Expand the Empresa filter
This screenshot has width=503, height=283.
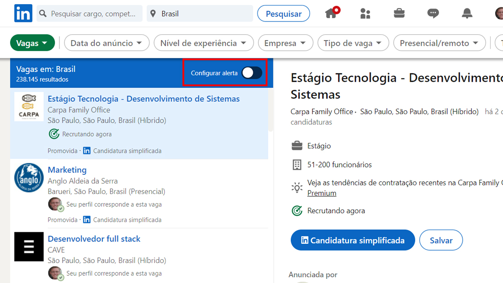285,43
